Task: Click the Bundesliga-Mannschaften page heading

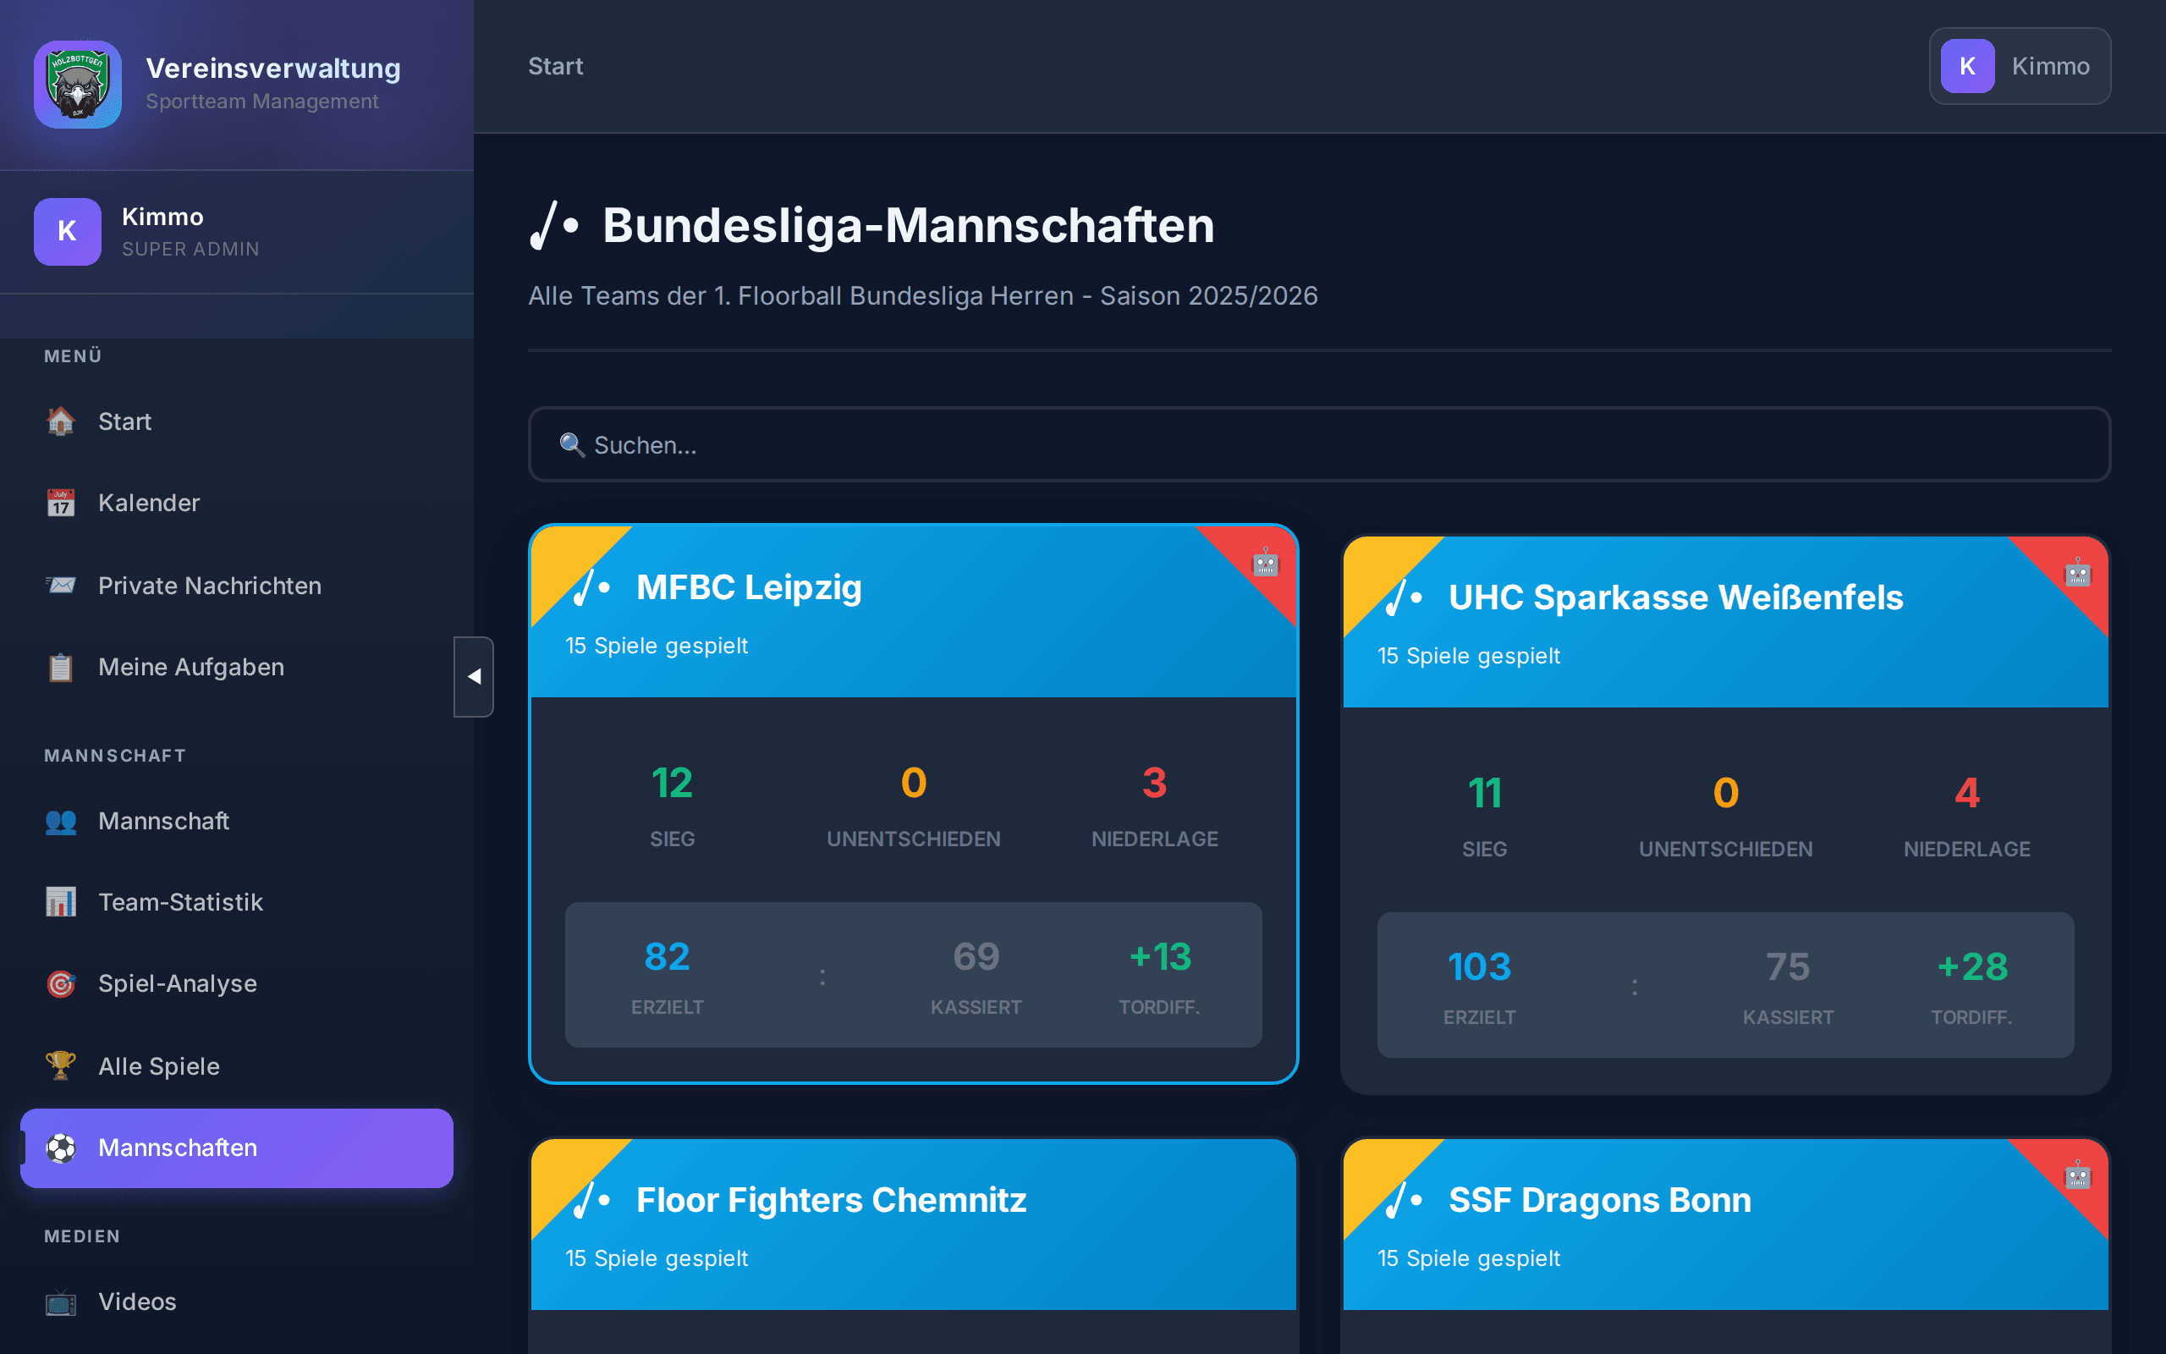Action: click(909, 225)
